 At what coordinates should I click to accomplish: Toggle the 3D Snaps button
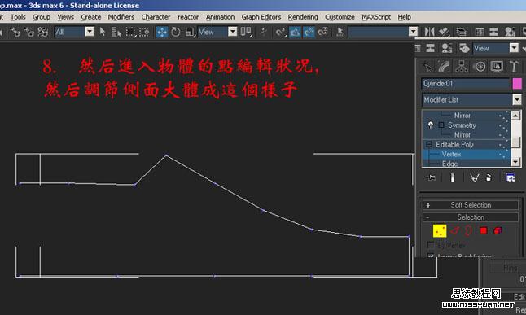pos(280,33)
